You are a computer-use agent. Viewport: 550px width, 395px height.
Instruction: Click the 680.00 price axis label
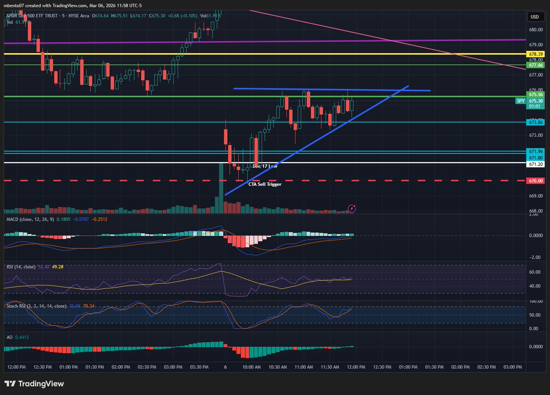pos(536,30)
